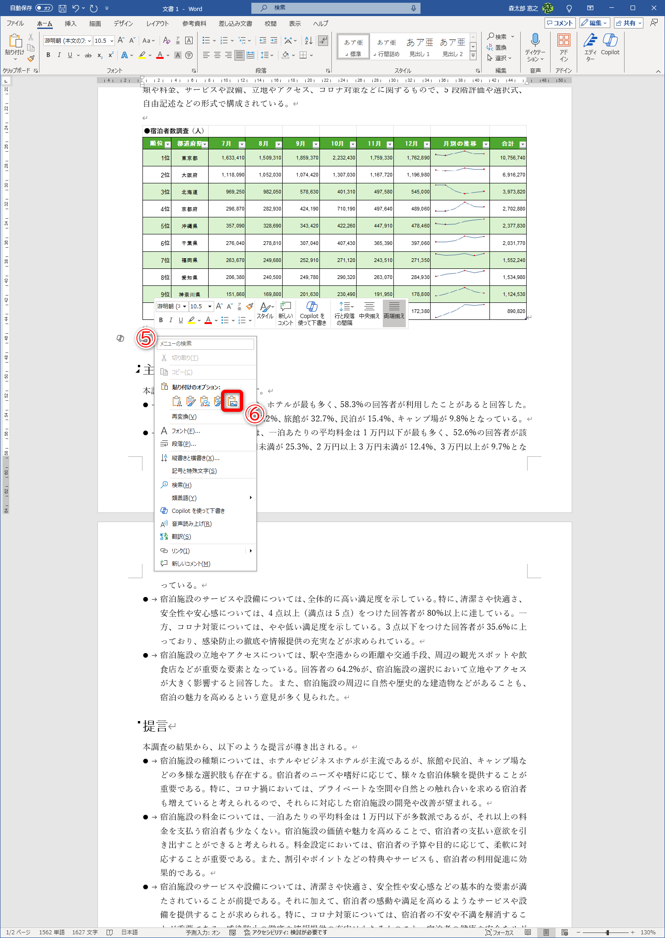Align text right in the ribbon
The image size is (665, 938).
click(228, 55)
